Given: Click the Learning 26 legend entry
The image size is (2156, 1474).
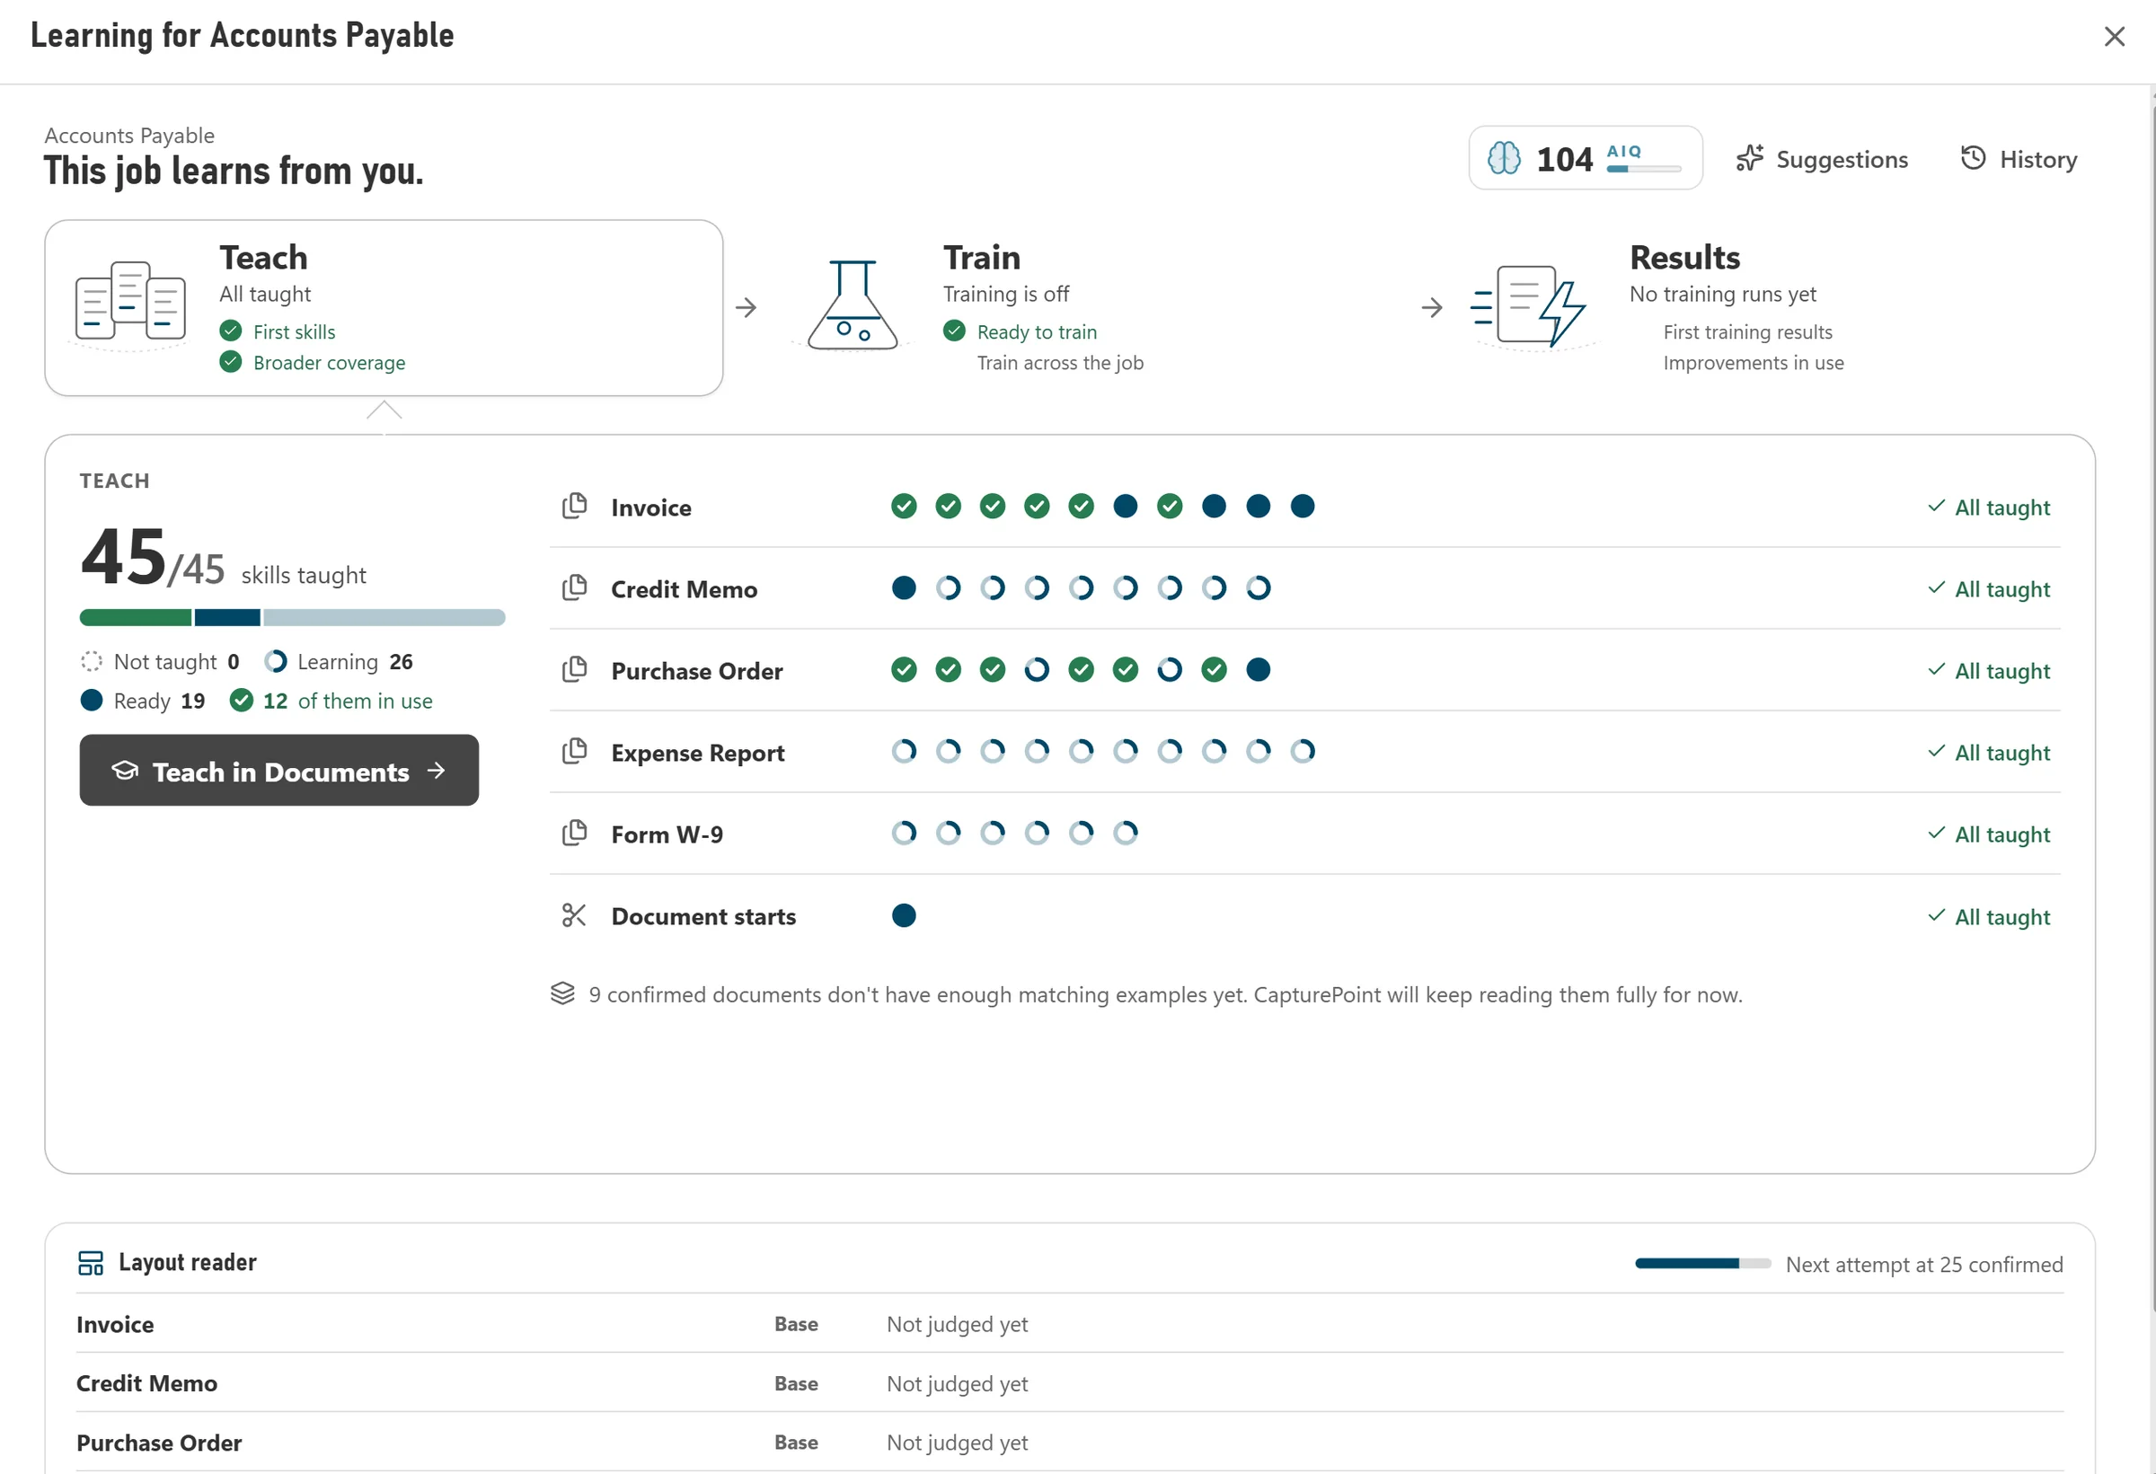Looking at the screenshot, I should tap(339, 661).
